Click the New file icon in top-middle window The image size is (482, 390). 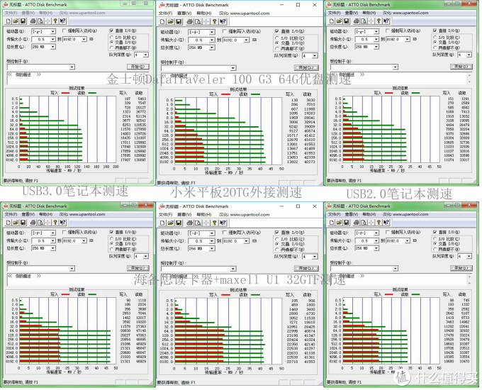(x=162, y=21)
